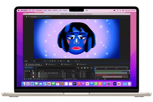The width and height of the screenshot is (153, 102).
Task: Switch to the Illustration_B timeline tab
Action: click(x=67, y=64)
